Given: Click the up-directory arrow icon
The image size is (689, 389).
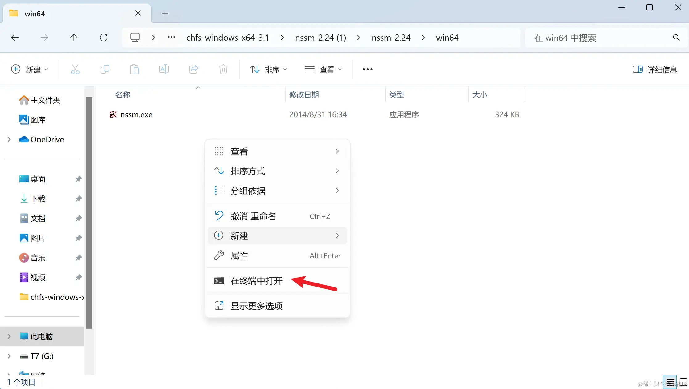Looking at the screenshot, I should click(74, 38).
